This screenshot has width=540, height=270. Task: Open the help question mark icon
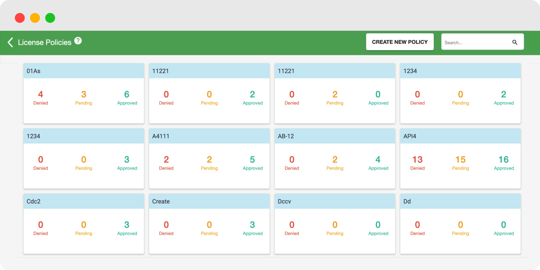[x=78, y=40]
